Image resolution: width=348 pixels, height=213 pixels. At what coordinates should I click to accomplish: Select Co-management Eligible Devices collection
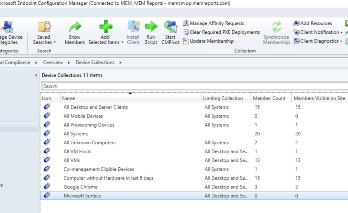pyautogui.click(x=99, y=169)
